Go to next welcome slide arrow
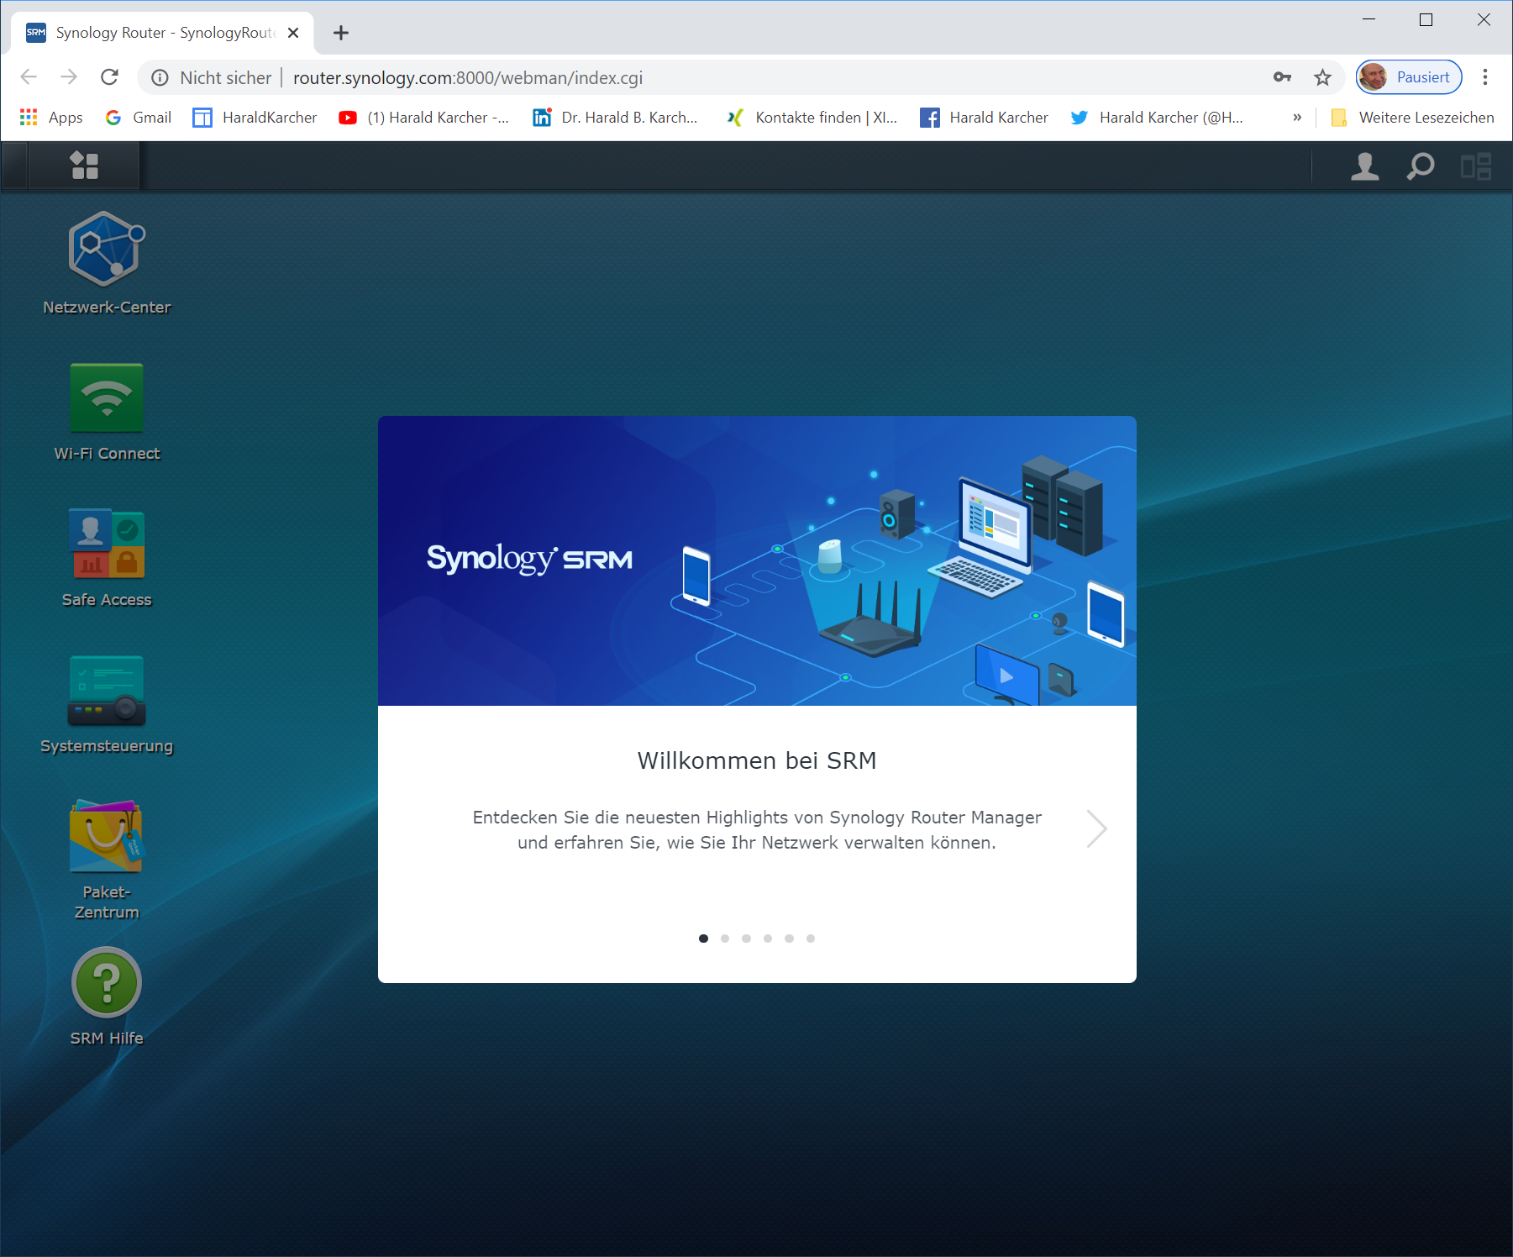This screenshot has height=1257, width=1513. click(1096, 828)
